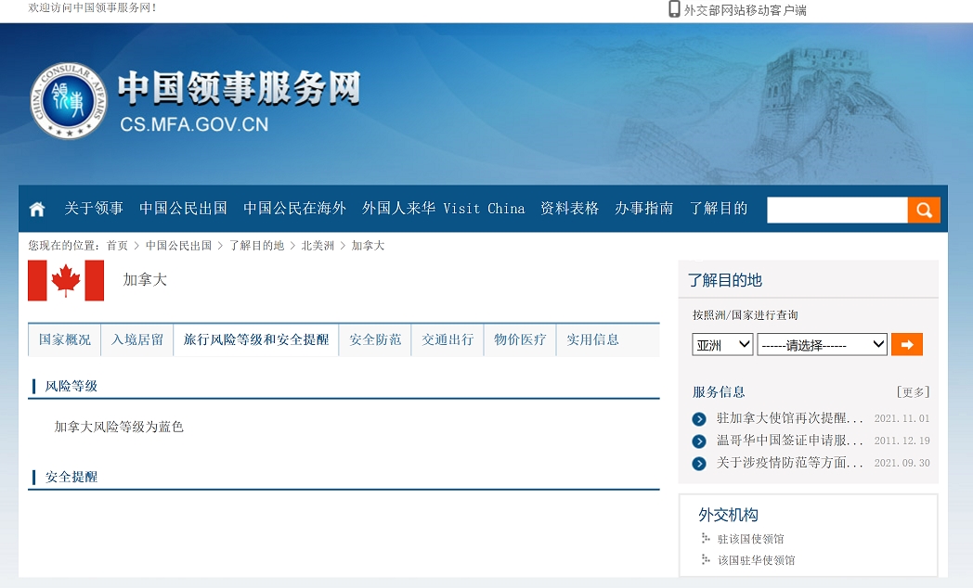Click the blue arrow icon beside 驻加拿大使馆再次提醒
This screenshot has height=588, width=973.
[698, 418]
